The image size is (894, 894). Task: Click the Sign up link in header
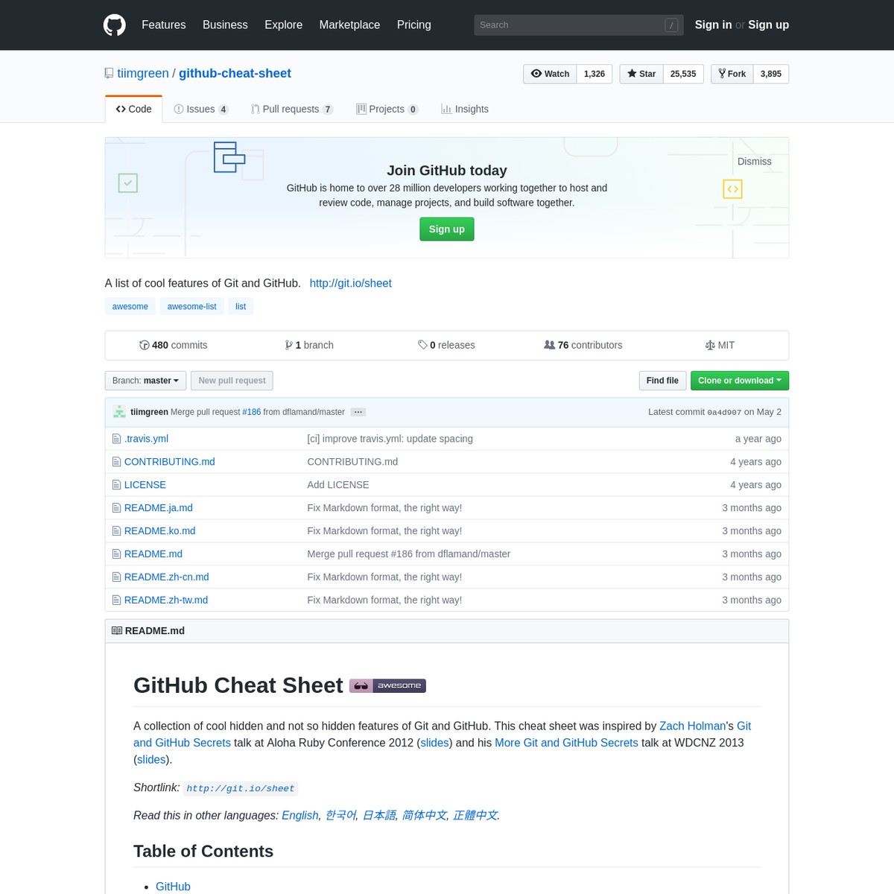pyautogui.click(x=768, y=25)
